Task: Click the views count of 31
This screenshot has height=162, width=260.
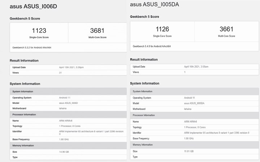Action: (x=61, y=73)
